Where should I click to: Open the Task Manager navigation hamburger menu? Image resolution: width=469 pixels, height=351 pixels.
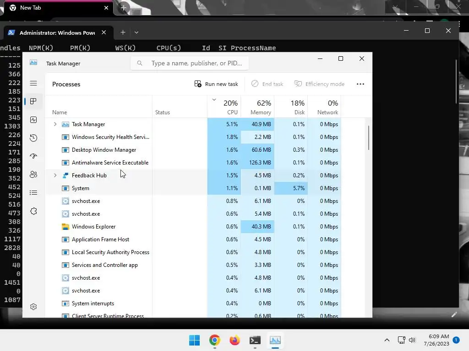tap(33, 83)
